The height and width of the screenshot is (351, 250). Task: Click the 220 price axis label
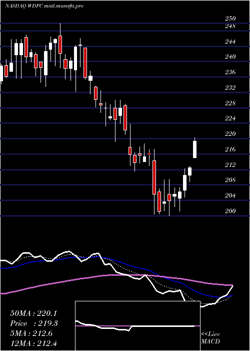tap(230, 134)
